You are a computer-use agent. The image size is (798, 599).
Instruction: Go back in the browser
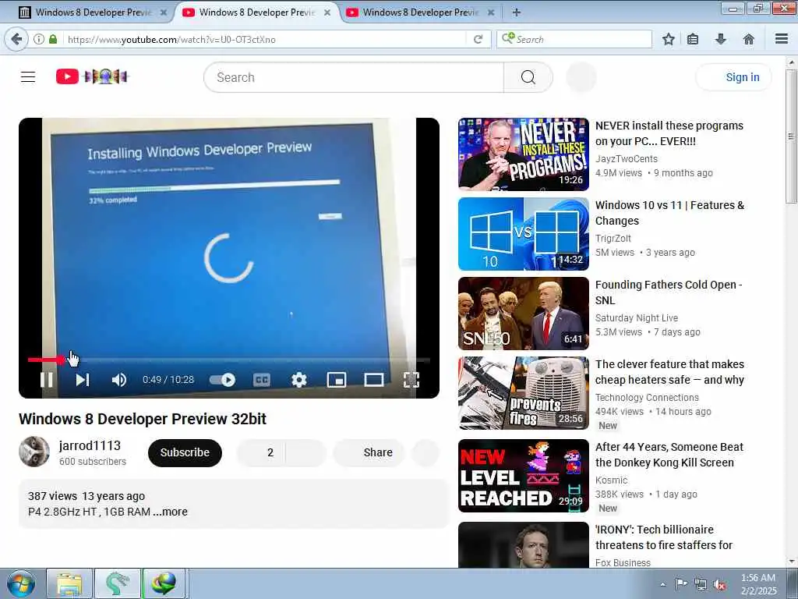click(x=17, y=39)
